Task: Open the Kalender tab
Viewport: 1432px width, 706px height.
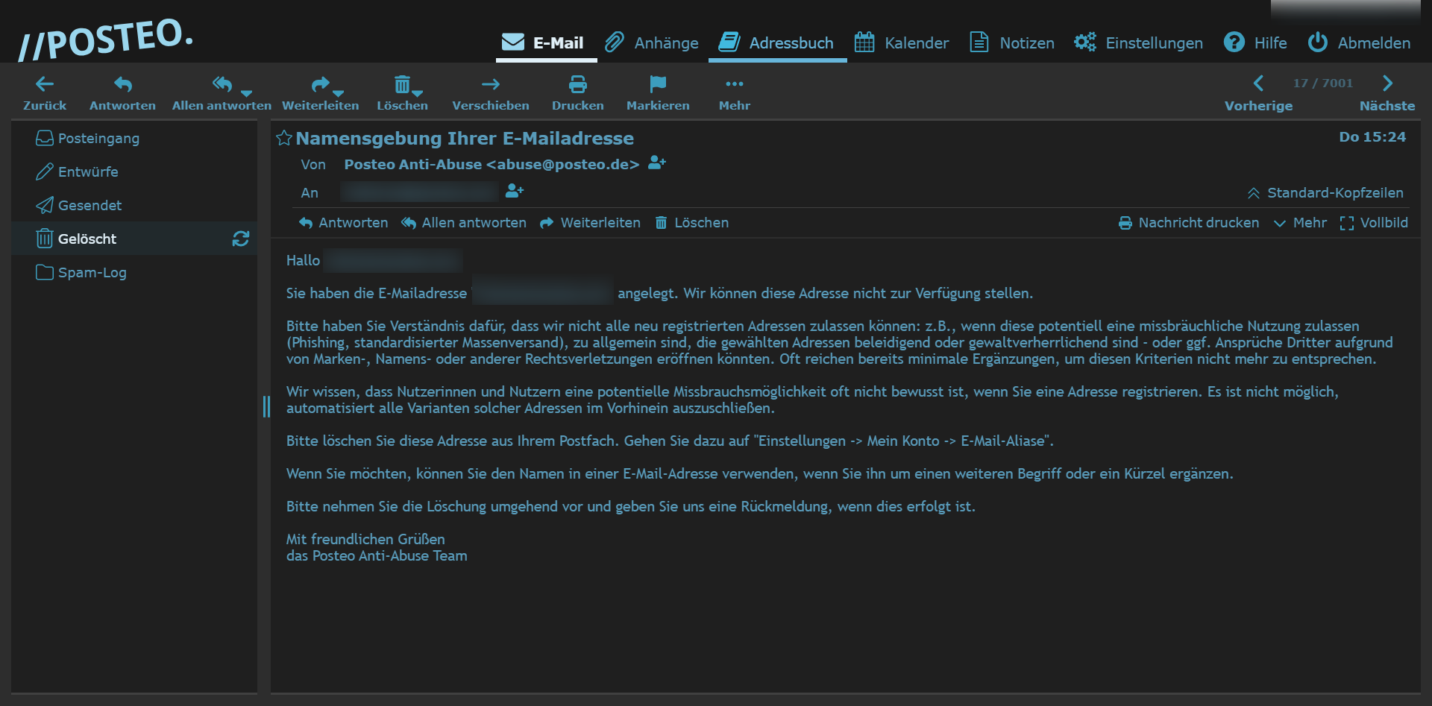Action: click(902, 42)
